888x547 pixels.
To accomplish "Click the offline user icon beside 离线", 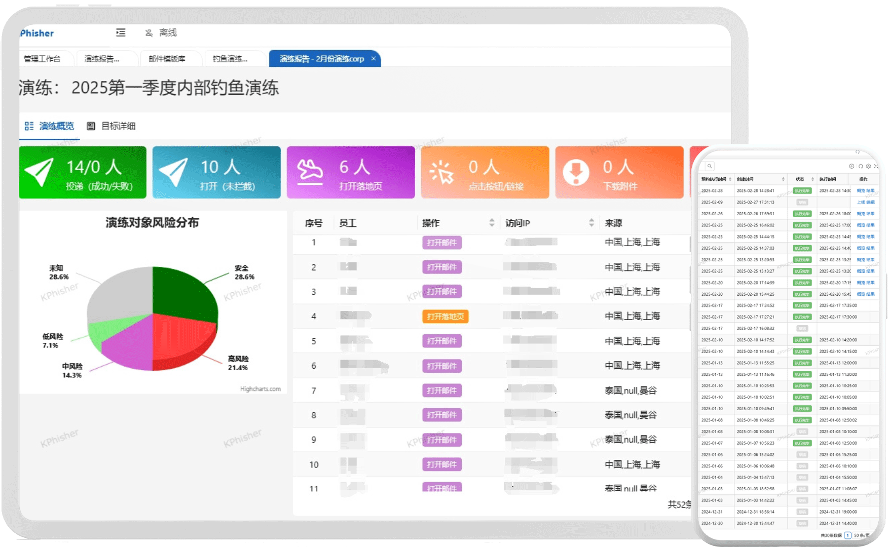I will (x=149, y=33).
